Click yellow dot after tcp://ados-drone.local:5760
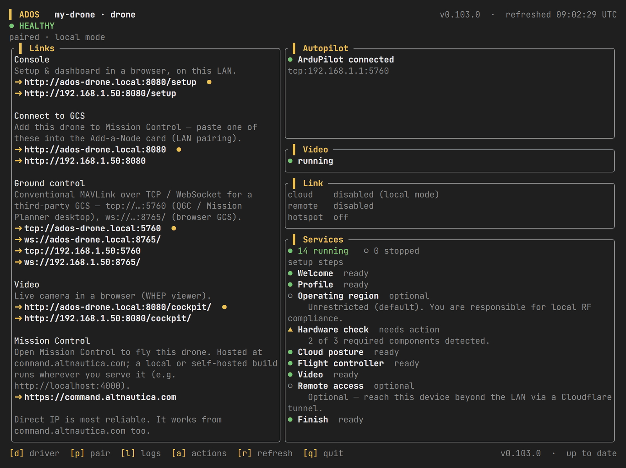The height and width of the screenshot is (468, 626). pyautogui.click(x=174, y=228)
